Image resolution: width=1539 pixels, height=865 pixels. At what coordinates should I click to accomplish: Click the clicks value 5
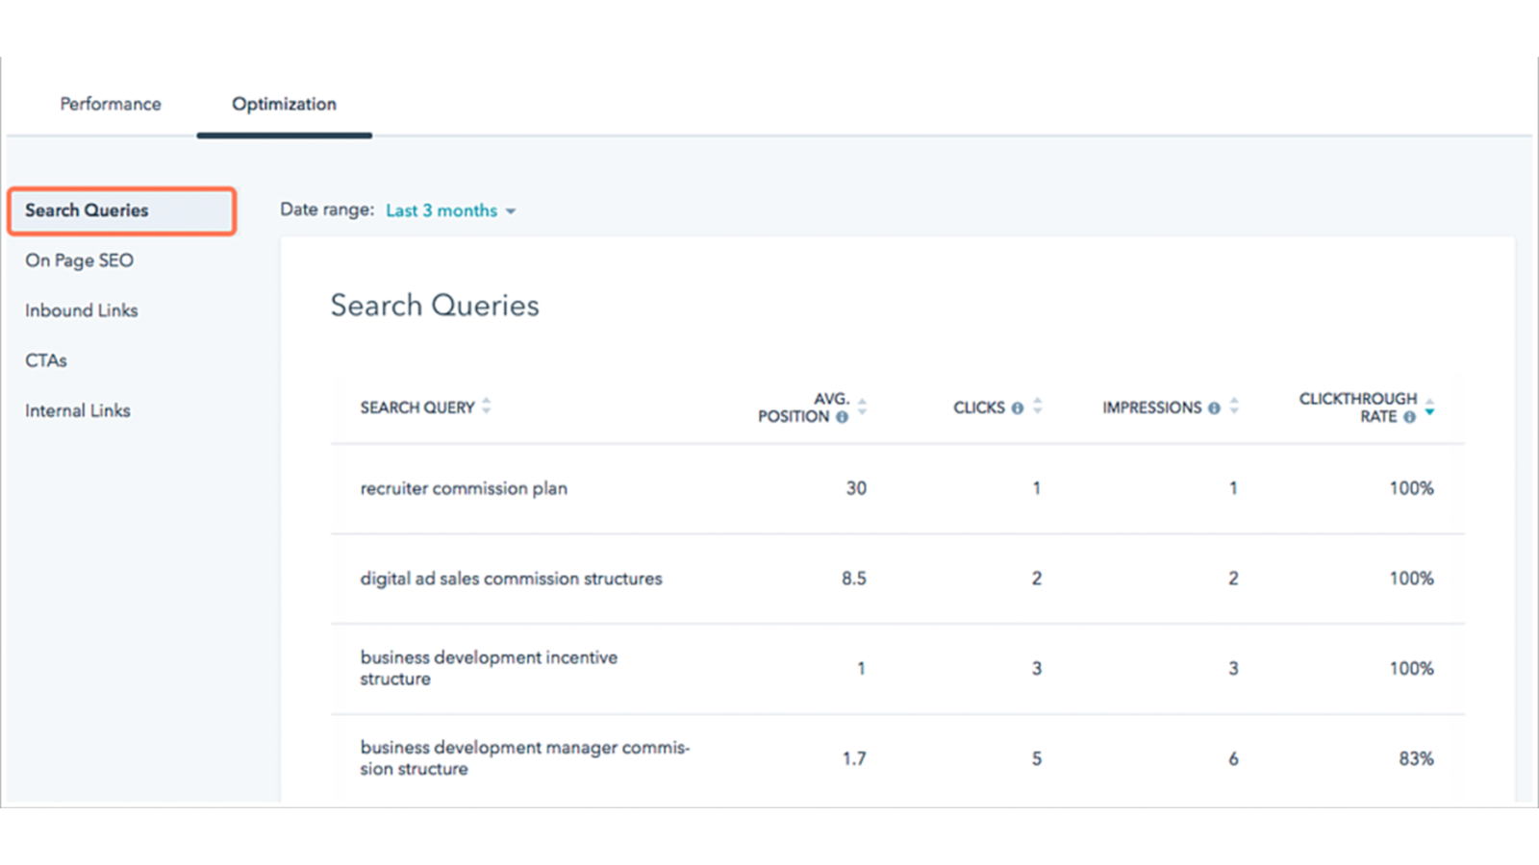pos(1037,758)
